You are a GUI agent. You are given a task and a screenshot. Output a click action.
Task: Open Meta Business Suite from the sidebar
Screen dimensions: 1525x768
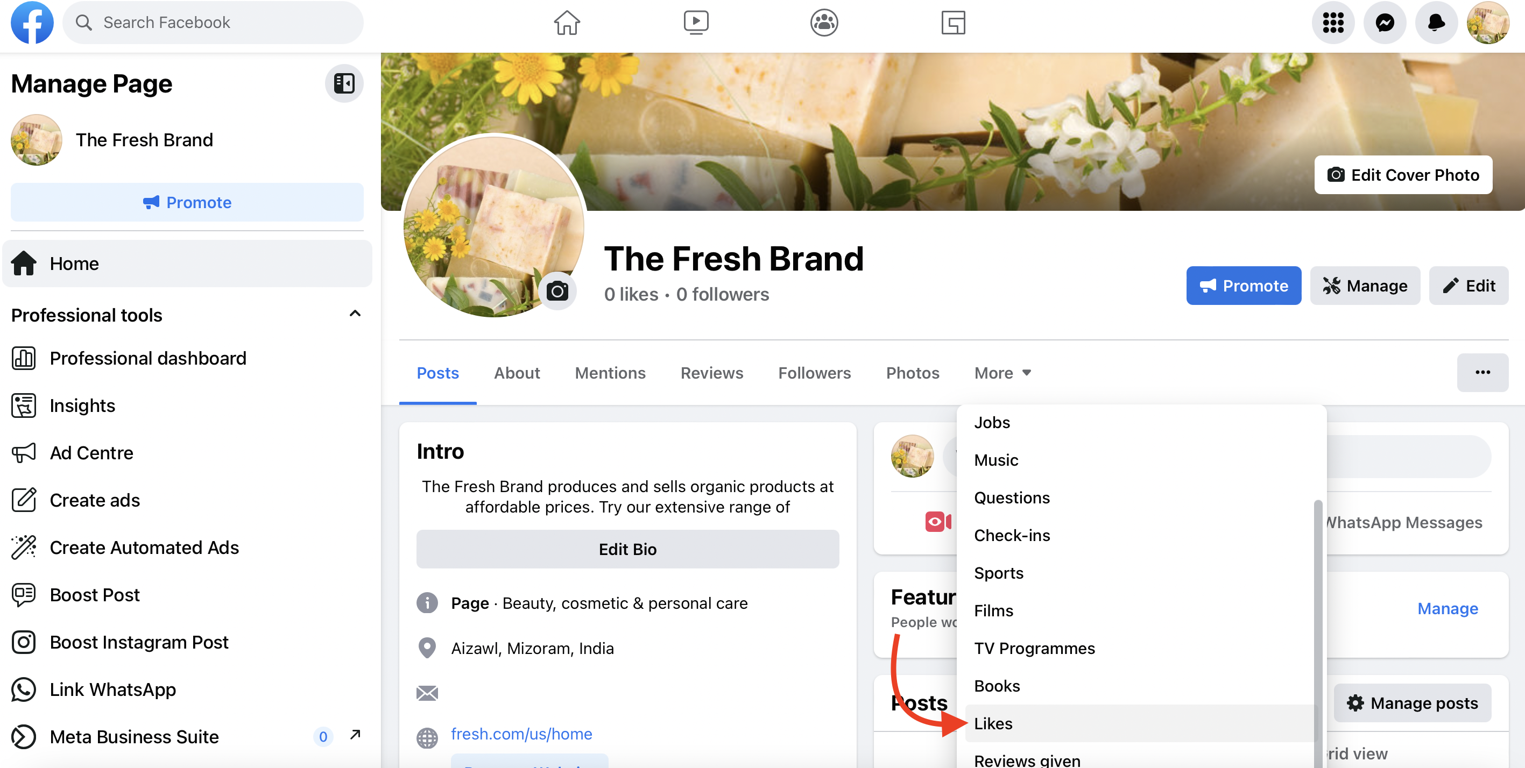point(133,737)
